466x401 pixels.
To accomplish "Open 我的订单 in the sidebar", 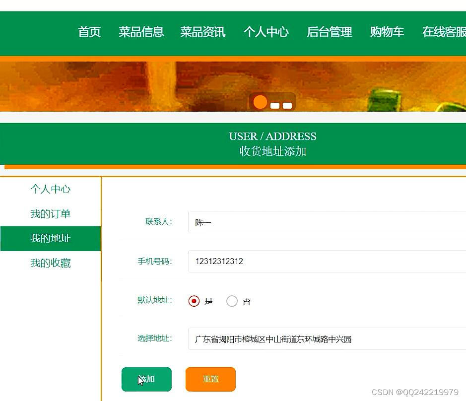I will (50, 214).
